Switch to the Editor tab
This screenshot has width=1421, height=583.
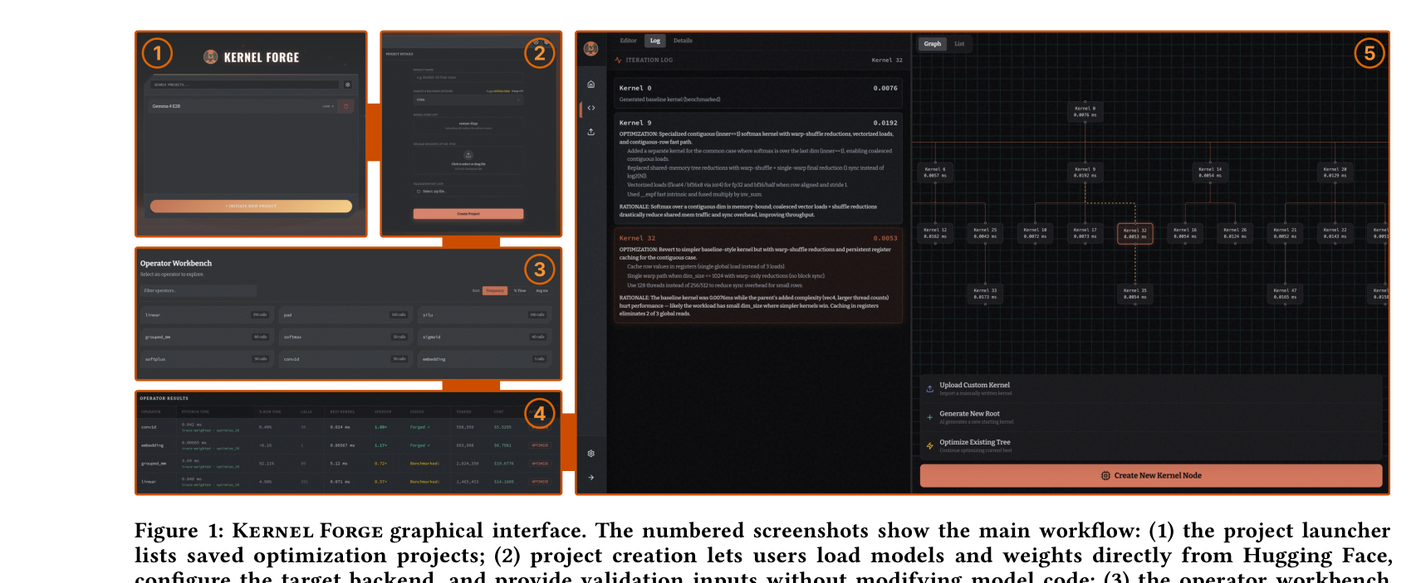click(628, 41)
